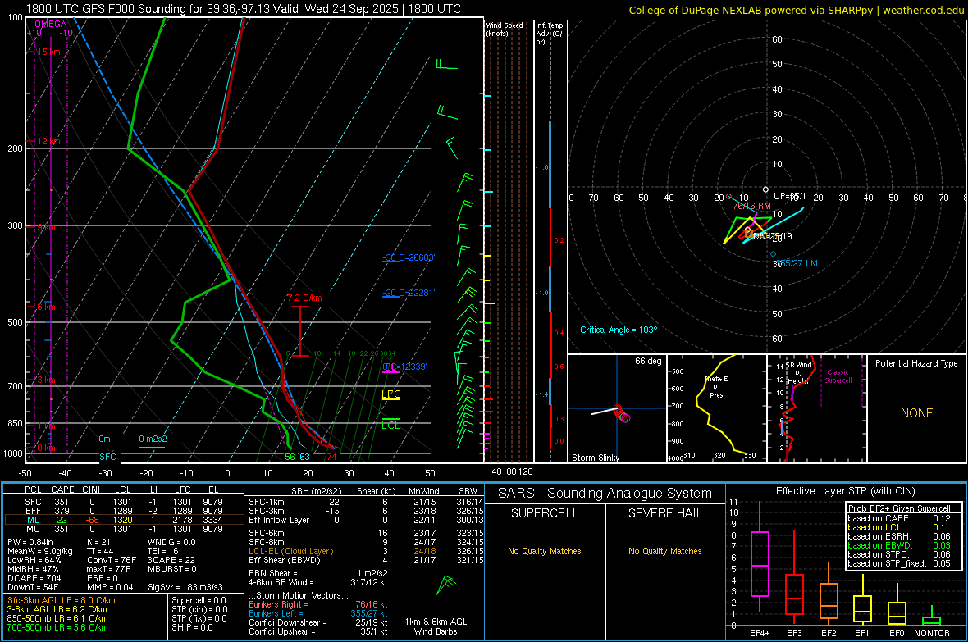Viewport: 968px width, 642px height.
Task: Click the '12 km' height marker
Action: (48, 141)
